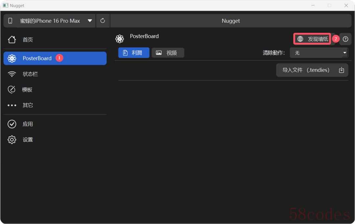Click the home icon for 首页
Viewport: 355px width, 224px height.
tap(12, 40)
